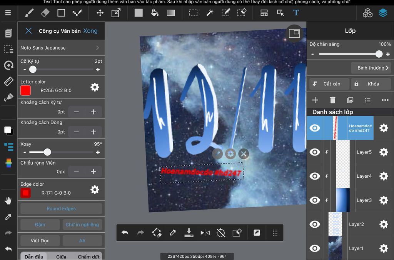Open the Materials cube icon
The height and width of the screenshot is (260, 394).
tap(367, 13)
